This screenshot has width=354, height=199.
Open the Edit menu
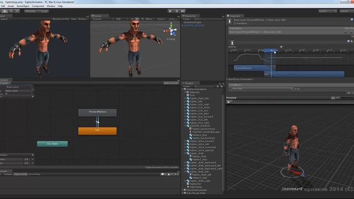click(3, 6)
